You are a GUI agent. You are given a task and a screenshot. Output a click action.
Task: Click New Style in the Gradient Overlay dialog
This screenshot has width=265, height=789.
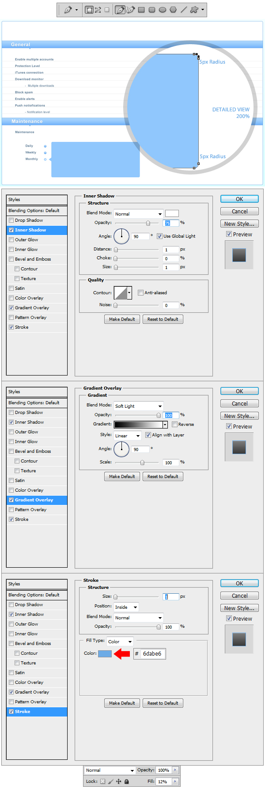[239, 416]
